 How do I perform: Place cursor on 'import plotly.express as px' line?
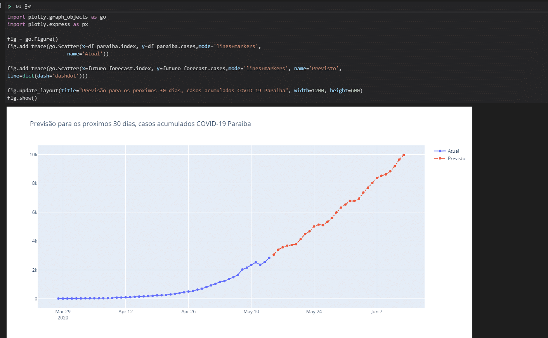tap(48, 24)
